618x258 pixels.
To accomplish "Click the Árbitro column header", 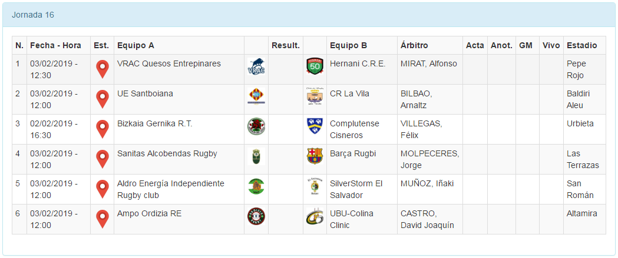I will point(414,45).
